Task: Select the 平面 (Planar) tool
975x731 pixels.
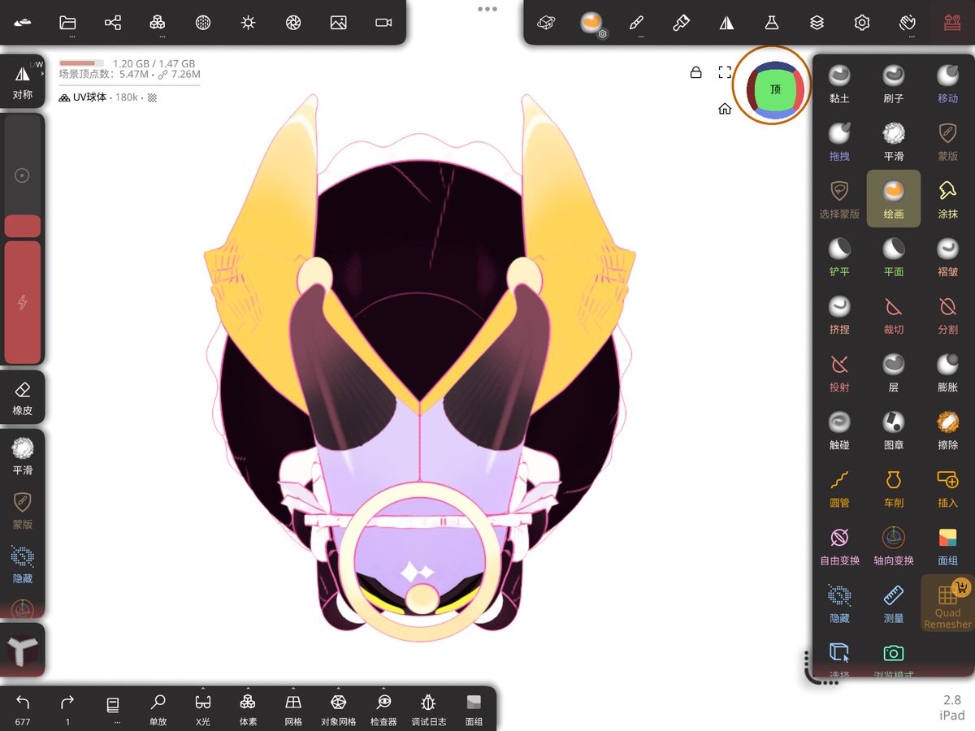Action: pos(894,256)
